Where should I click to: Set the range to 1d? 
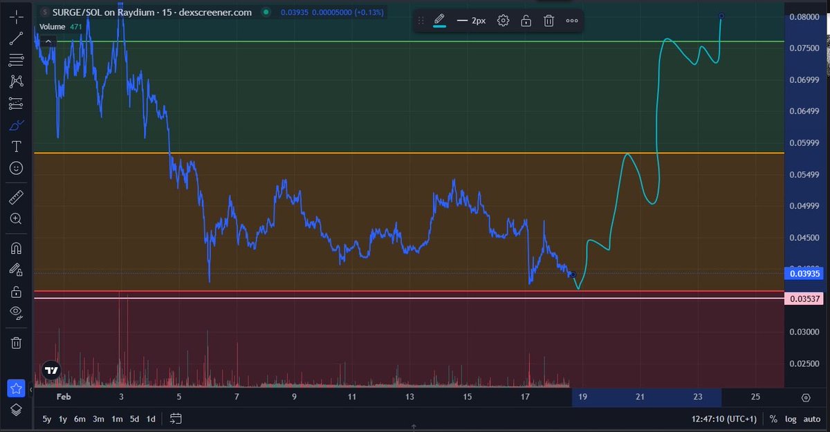pyautogui.click(x=151, y=419)
